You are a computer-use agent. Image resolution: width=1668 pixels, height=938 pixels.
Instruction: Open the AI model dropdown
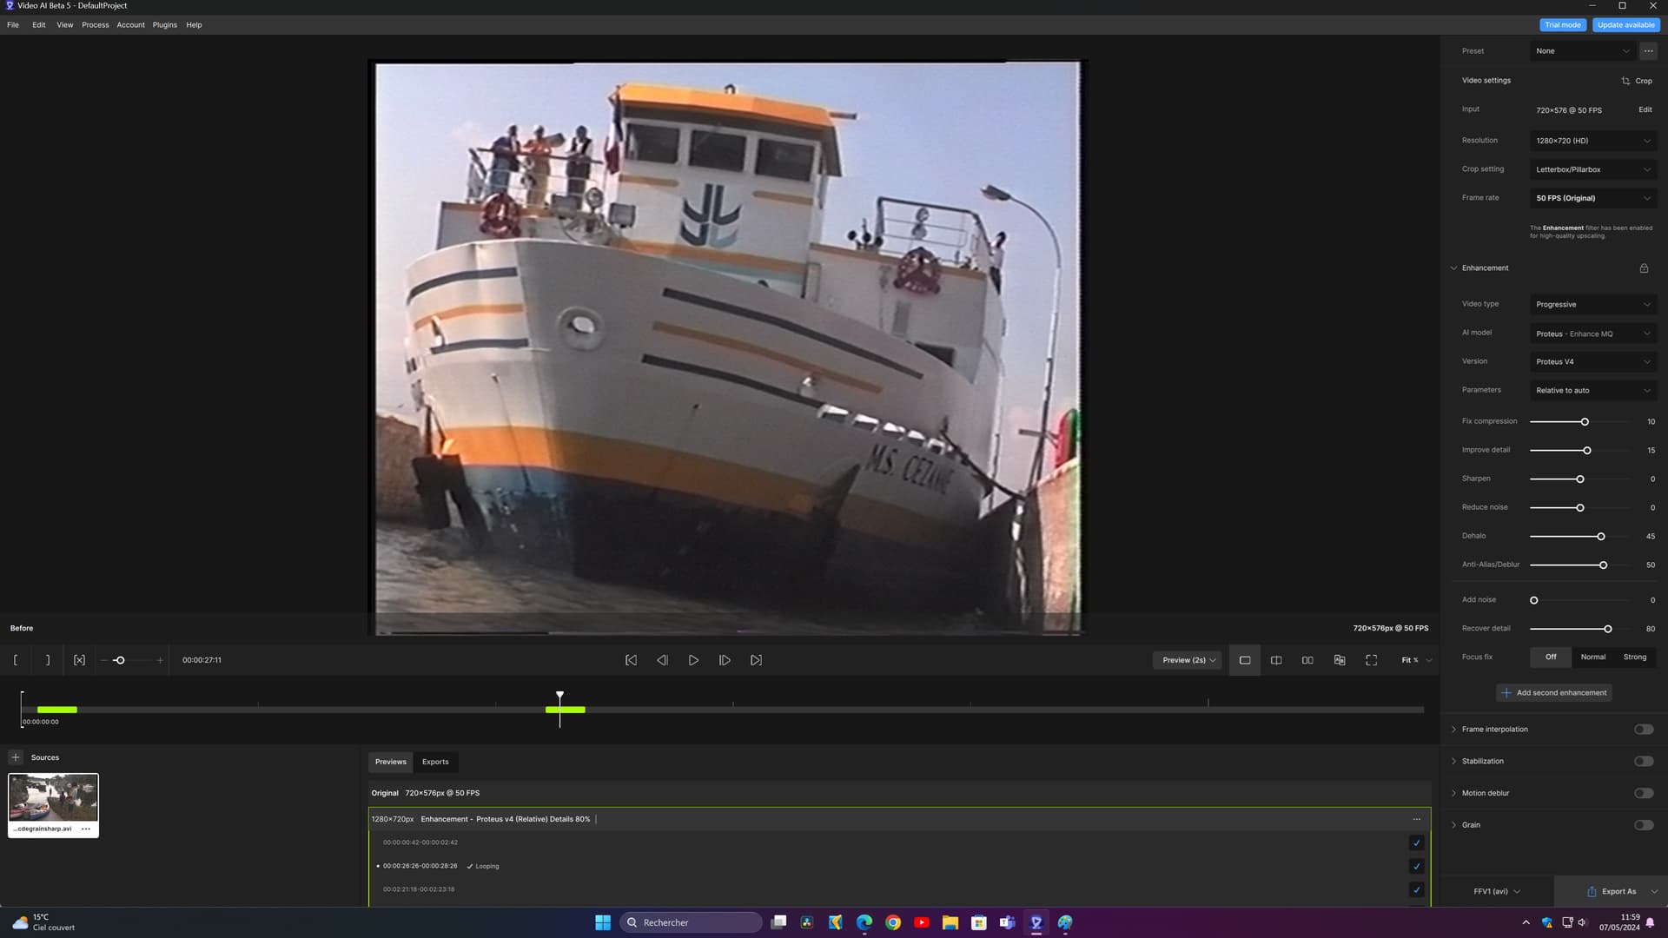pyautogui.click(x=1592, y=334)
